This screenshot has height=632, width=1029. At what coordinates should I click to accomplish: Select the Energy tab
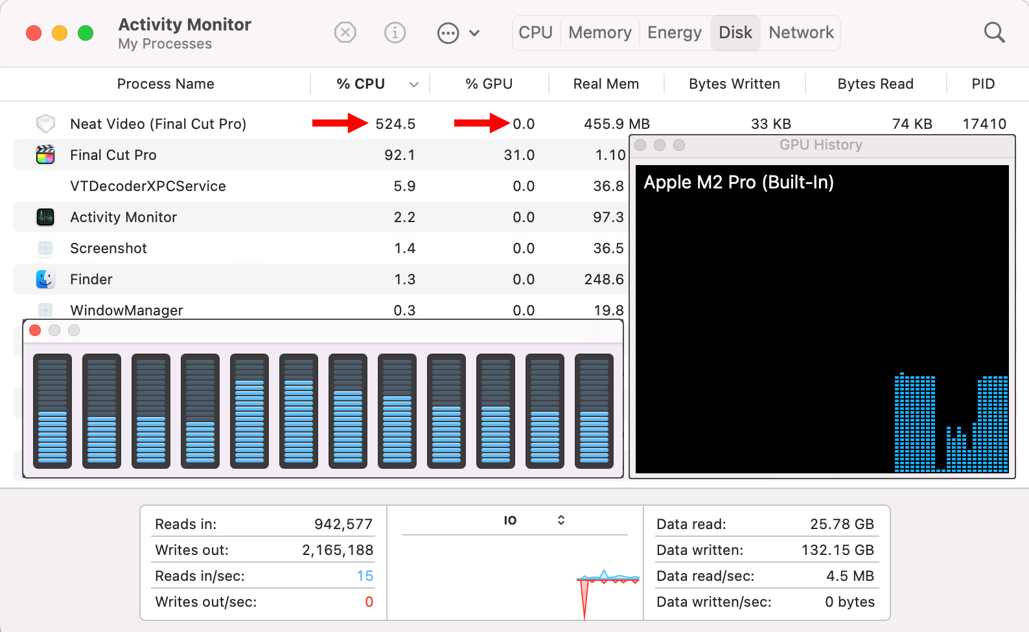(x=674, y=32)
